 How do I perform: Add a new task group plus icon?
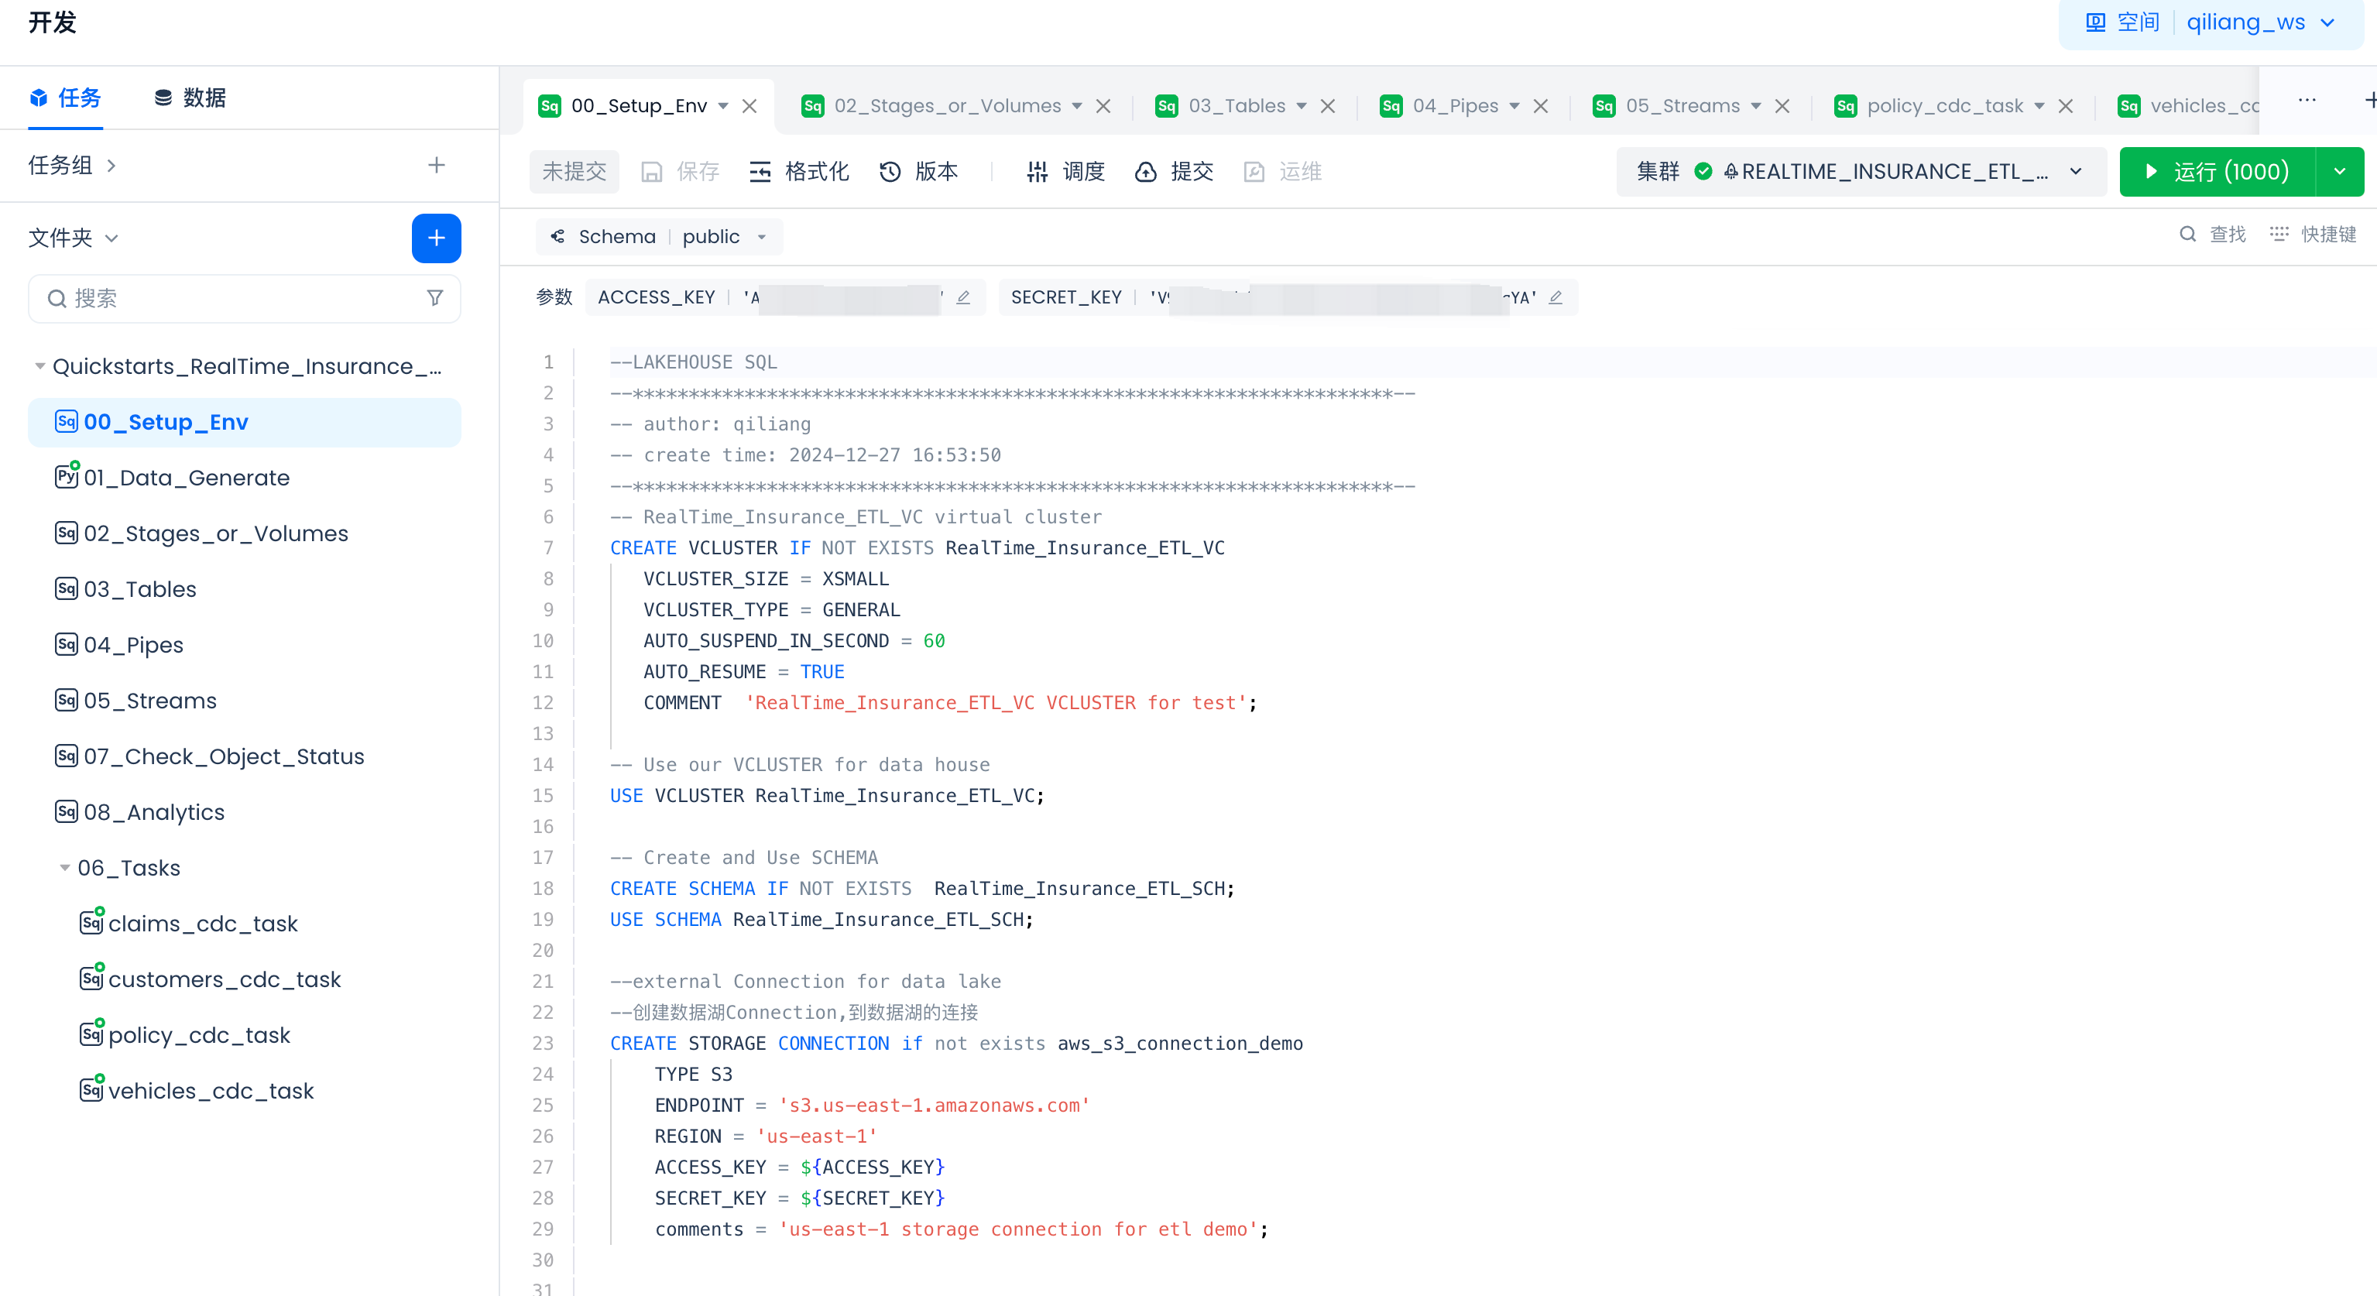click(437, 165)
